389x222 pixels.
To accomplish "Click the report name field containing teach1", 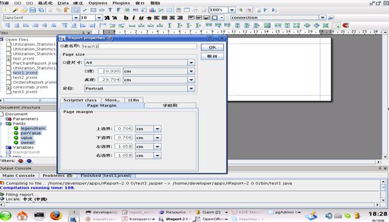I will (x=139, y=46).
